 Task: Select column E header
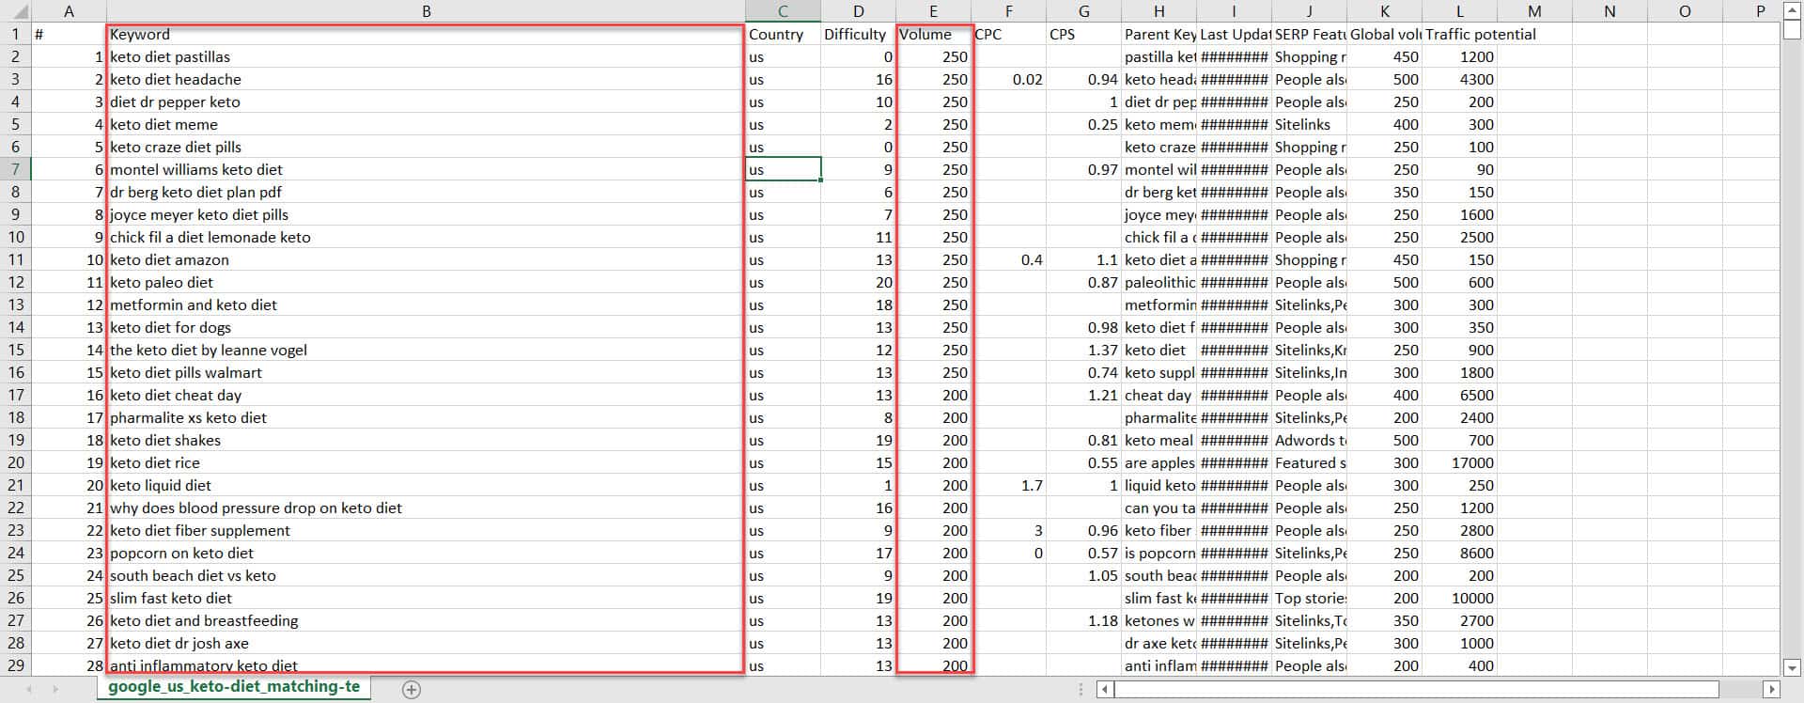pyautogui.click(x=933, y=11)
